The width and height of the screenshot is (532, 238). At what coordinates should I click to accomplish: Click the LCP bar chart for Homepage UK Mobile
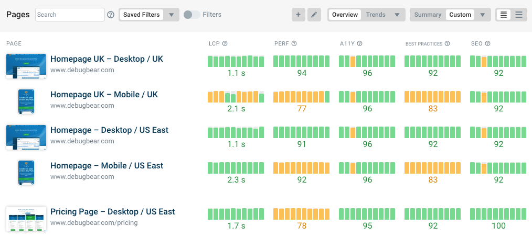(x=236, y=97)
